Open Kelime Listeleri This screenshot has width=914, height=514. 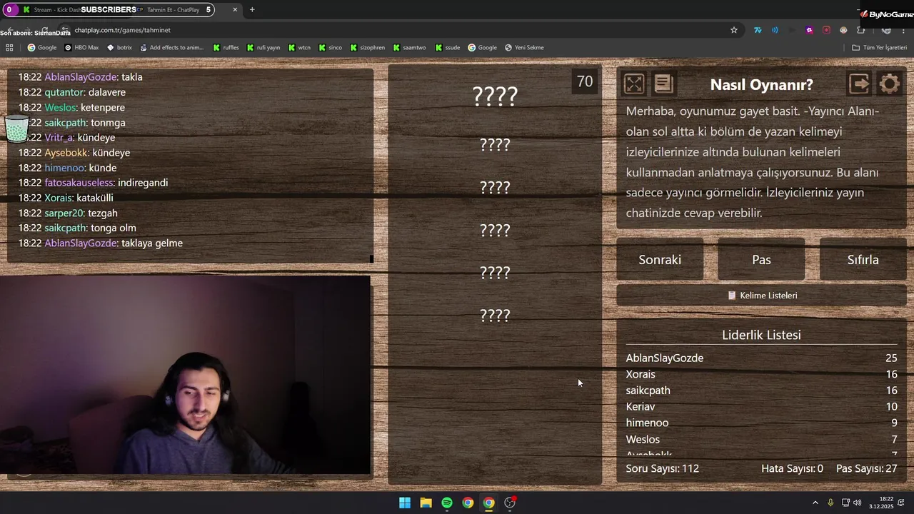coord(761,296)
